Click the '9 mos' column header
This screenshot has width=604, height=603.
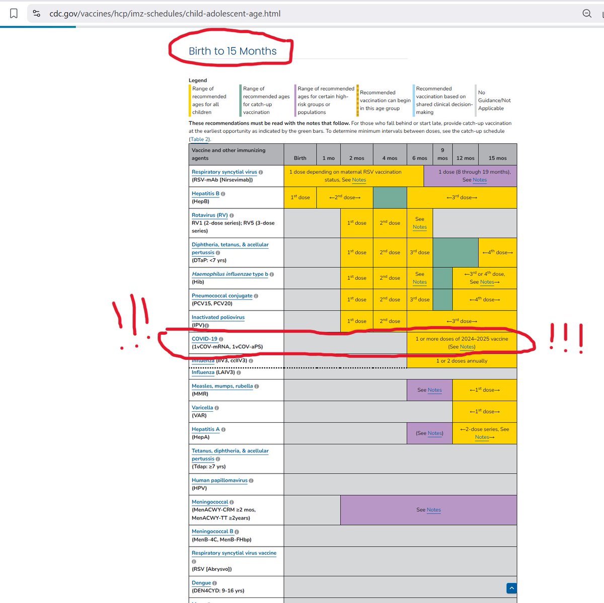click(442, 155)
